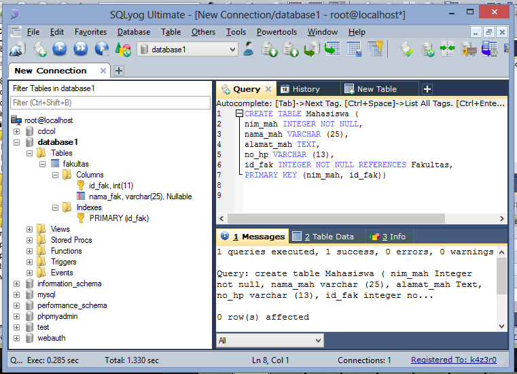The height and width of the screenshot is (374, 517).
Task: Expand the Triggers folder
Action: coord(30,262)
